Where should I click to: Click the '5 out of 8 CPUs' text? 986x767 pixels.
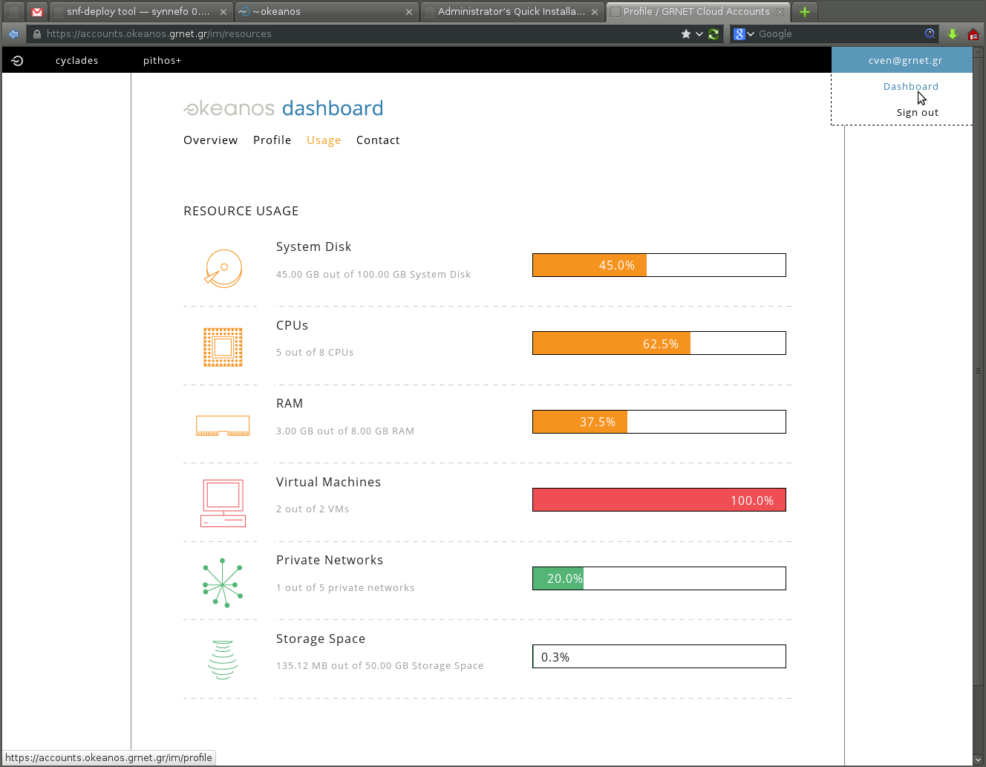click(315, 353)
